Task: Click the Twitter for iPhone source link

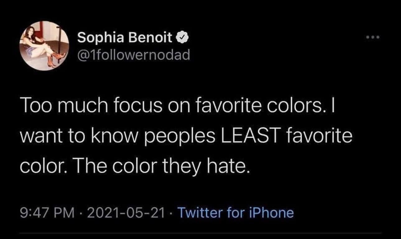Action: pos(235,213)
